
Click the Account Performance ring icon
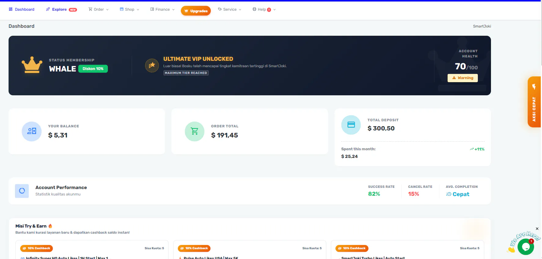22,191
